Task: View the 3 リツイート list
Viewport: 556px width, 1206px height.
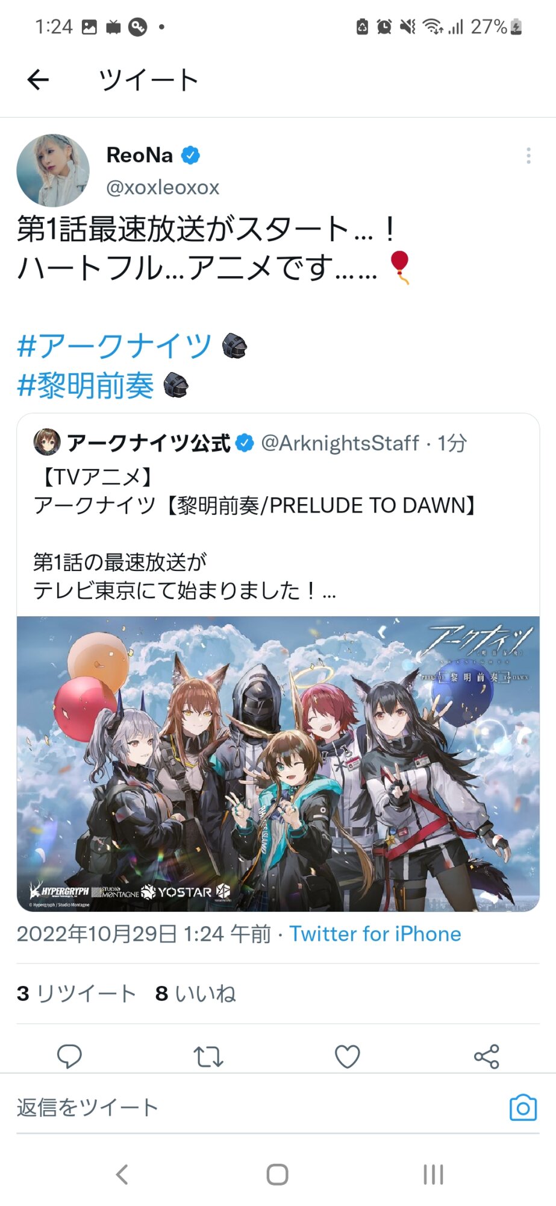Action: (x=77, y=993)
